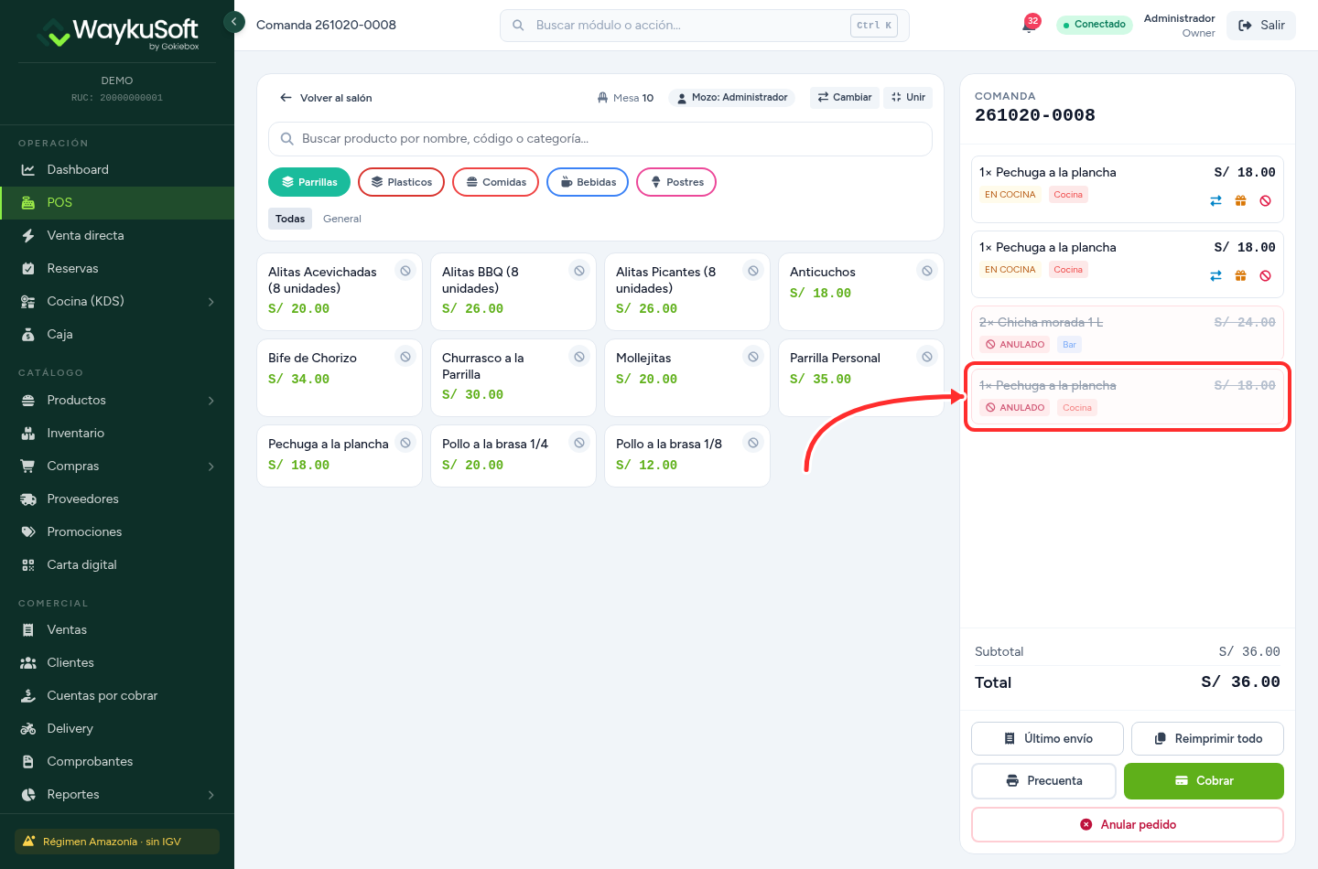
Task: Click the lightning icon for Venta directa
Action: pos(28,235)
